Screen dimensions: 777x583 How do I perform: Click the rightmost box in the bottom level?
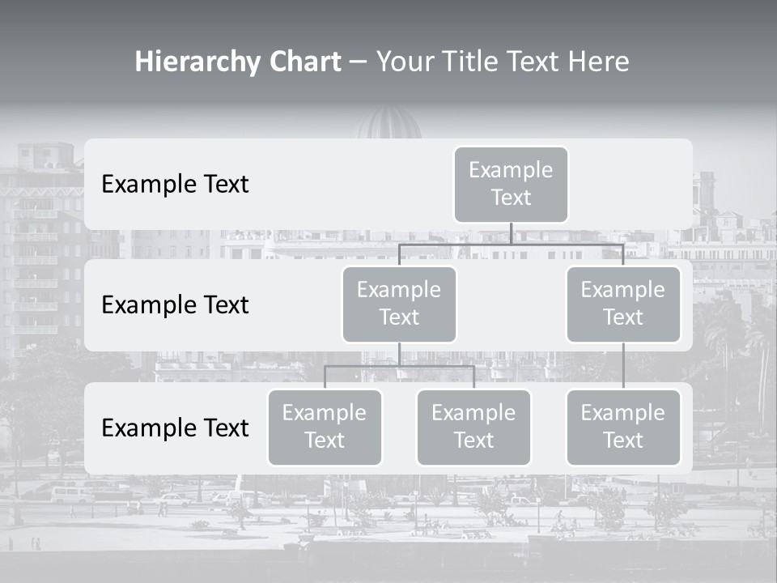(623, 427)
